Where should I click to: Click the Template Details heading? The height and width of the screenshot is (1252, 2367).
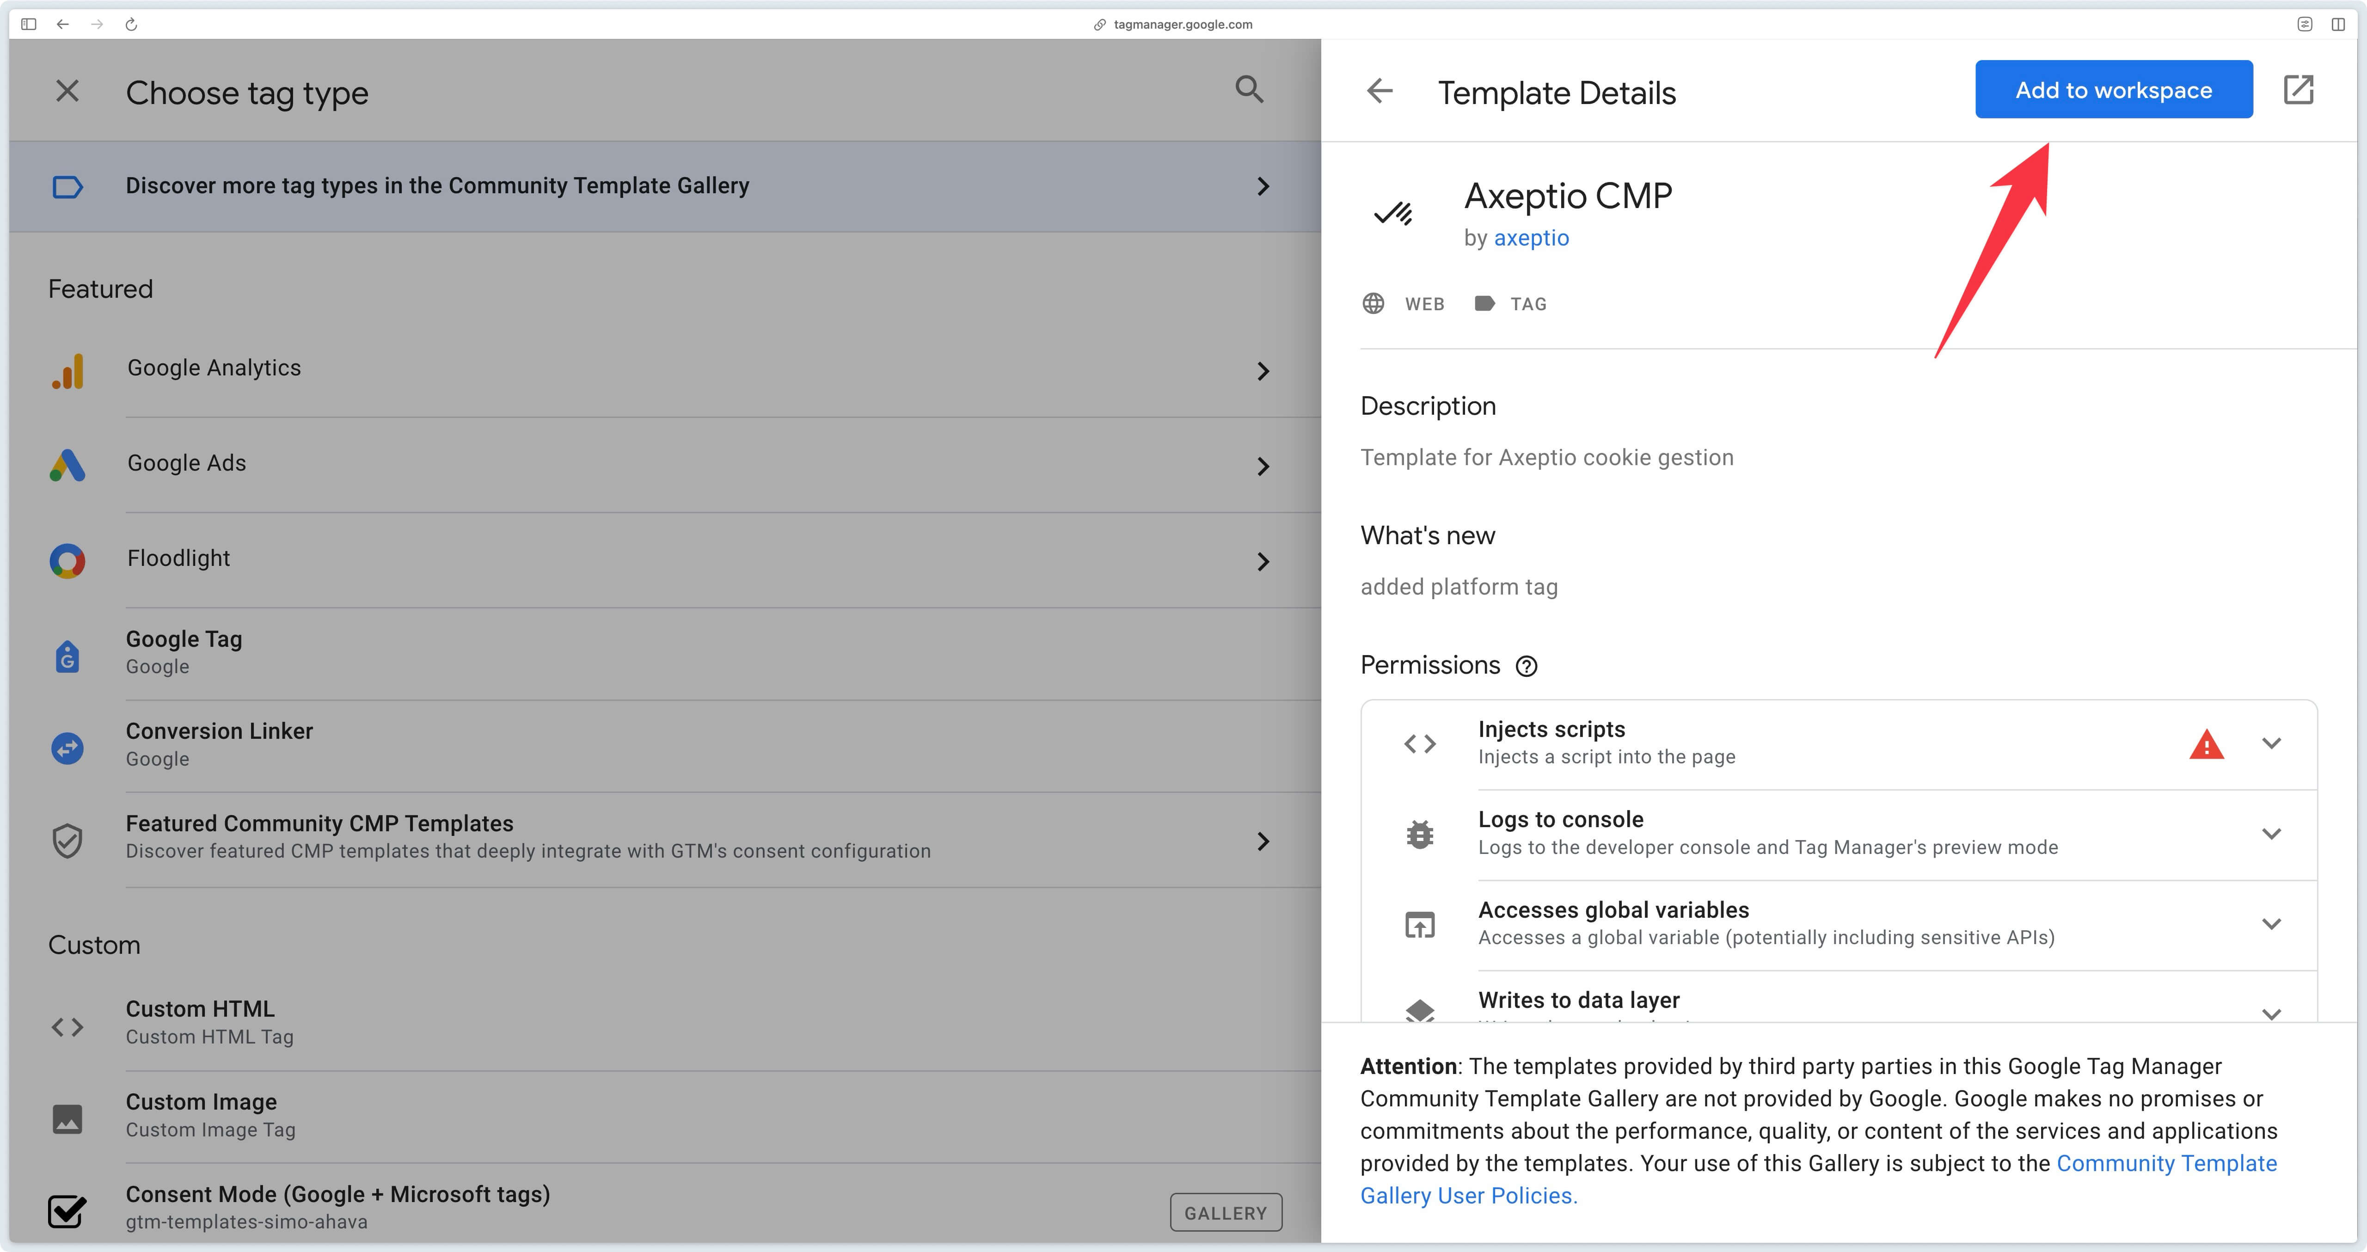click(1557, 93)
